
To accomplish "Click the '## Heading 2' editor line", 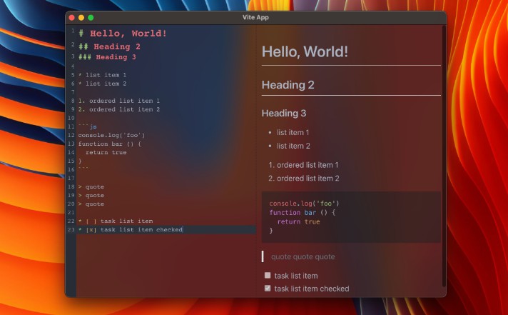I will [109, 46].
